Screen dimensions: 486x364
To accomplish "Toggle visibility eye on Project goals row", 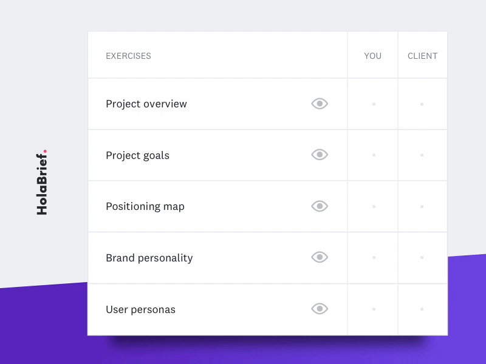I will [320, 155].
